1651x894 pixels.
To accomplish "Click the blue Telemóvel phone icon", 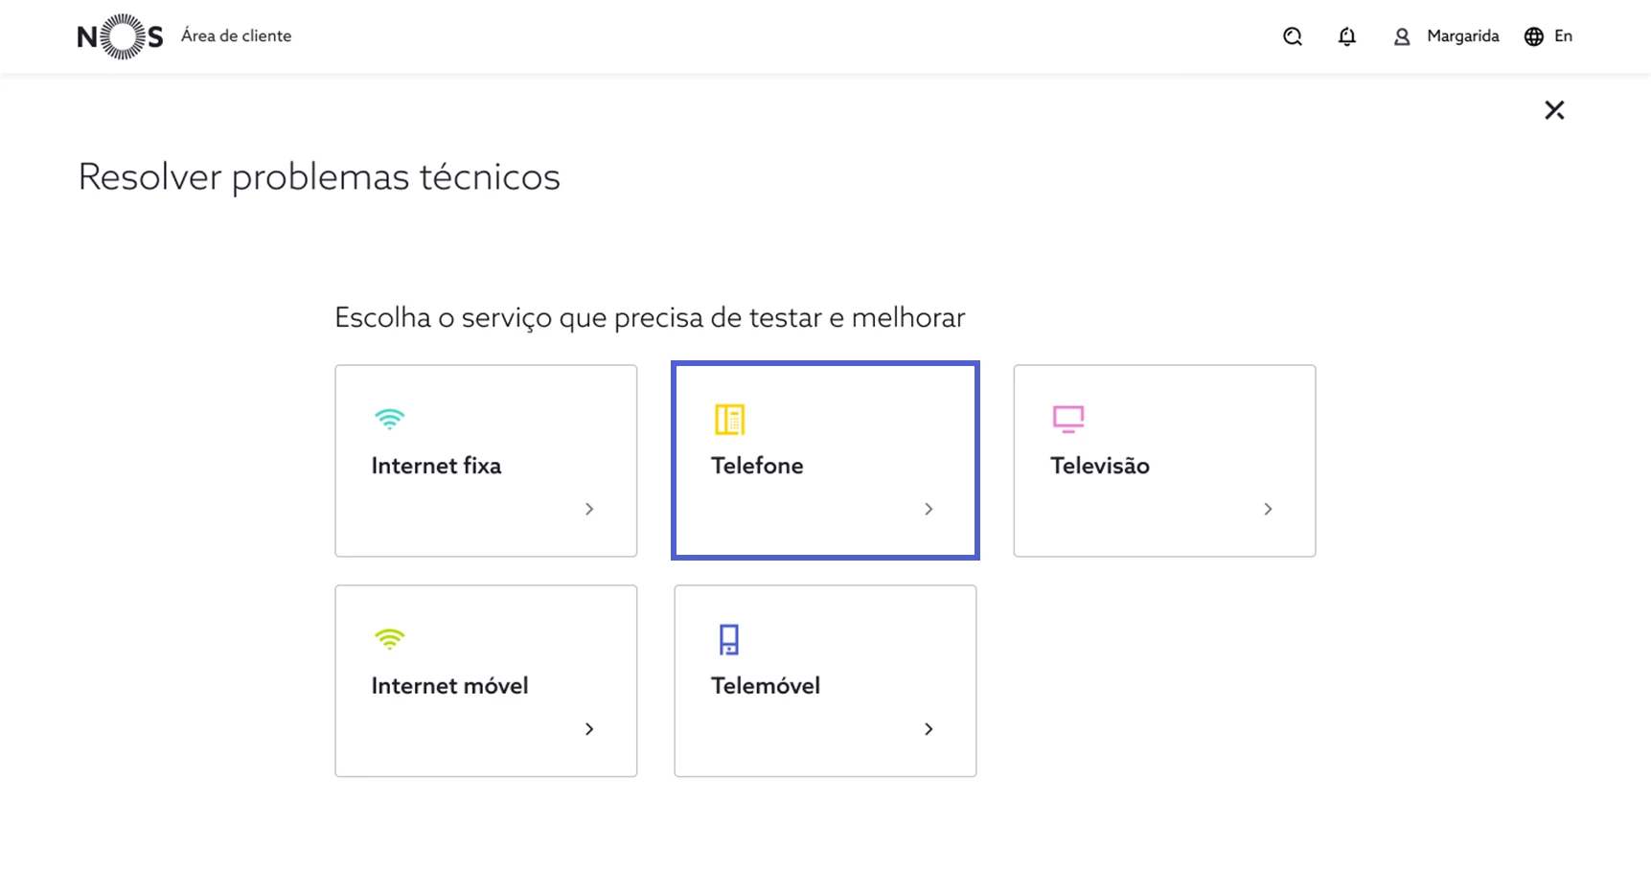I will (729, 639).
